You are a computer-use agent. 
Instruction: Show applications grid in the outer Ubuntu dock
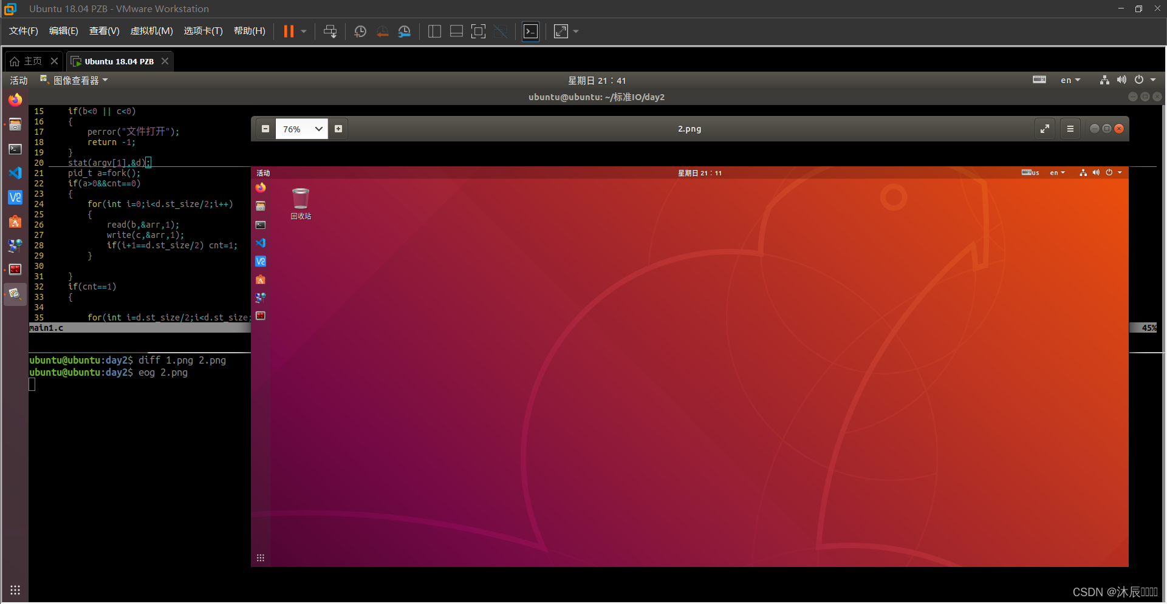(x=15, y=590)
